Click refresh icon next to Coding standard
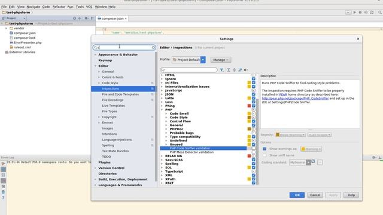 pyautogui.click(x=314, y=162)
